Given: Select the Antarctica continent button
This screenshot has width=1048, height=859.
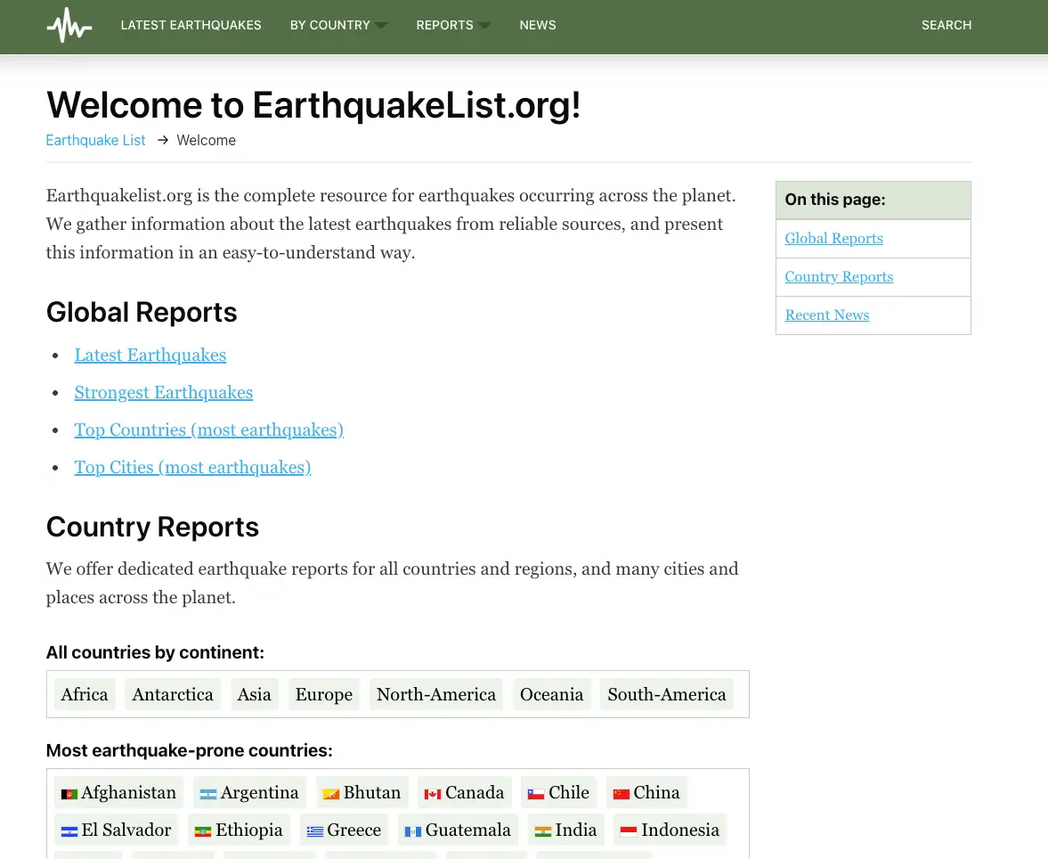Looking at the screenshot, I should point(173,694).
